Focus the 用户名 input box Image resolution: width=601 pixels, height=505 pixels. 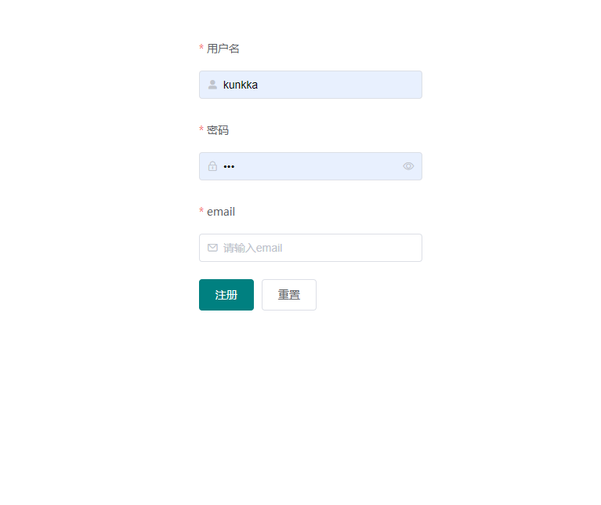click(x=310, y=85)
